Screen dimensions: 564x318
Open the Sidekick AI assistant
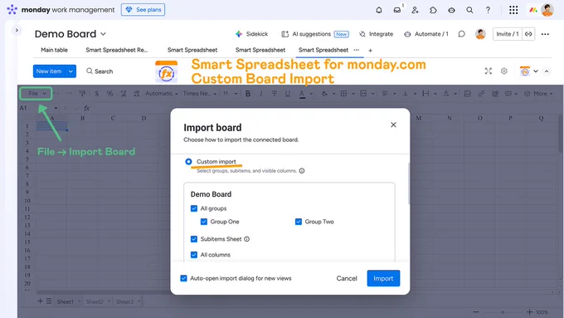251,34
